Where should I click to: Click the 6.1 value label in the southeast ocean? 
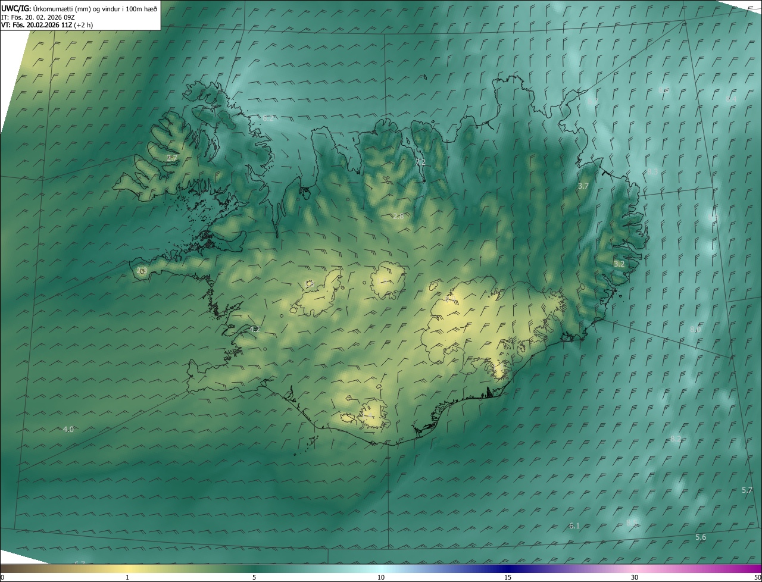pyautogui.click(x=574, y=525)
